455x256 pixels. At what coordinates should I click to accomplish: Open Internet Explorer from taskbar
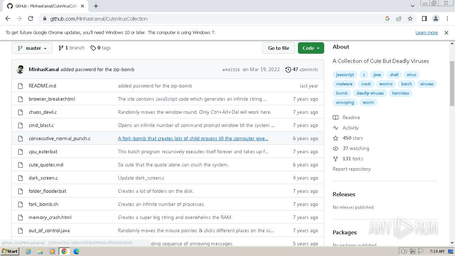[28, 251]
